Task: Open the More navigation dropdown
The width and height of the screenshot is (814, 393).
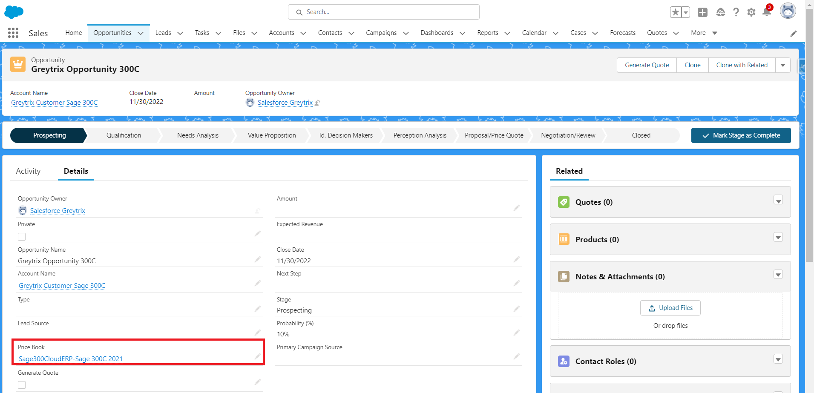Action: click(704, 33)
